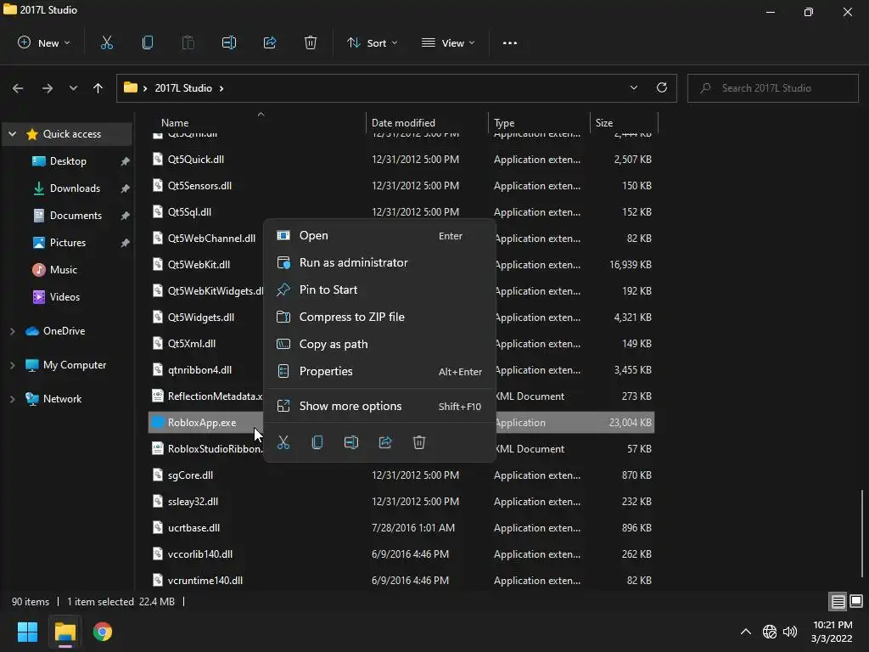Expand the address bar history dropdown
Image resolution: width=869 pixels, height=652 pixels.
pos(633,87)
